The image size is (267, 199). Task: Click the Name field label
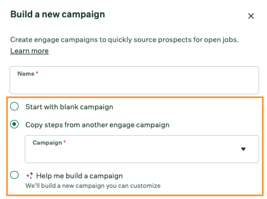26,74
